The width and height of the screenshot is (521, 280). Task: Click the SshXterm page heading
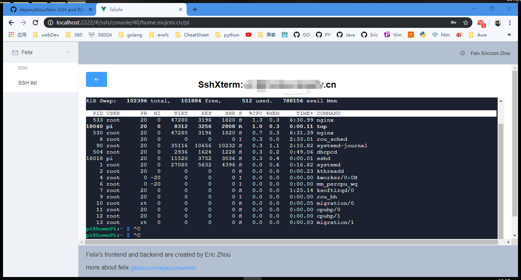click(267, 85)
